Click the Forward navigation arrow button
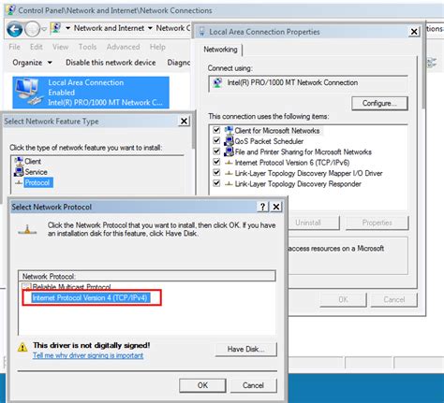 pyautogui.click(x=32, y=29)
